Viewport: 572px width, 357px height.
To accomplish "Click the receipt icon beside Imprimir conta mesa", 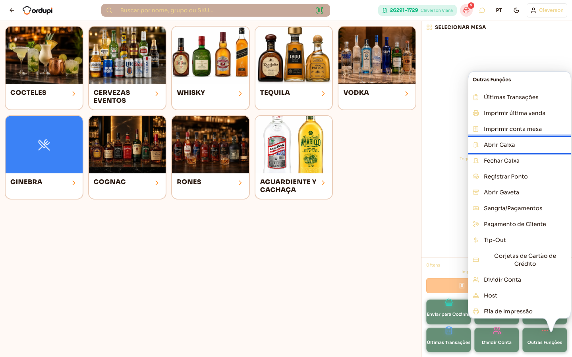I will point(476,129).
